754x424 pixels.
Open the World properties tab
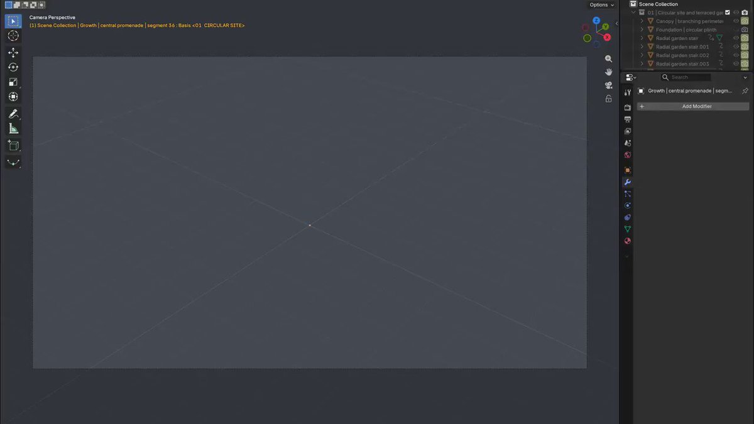627,155
